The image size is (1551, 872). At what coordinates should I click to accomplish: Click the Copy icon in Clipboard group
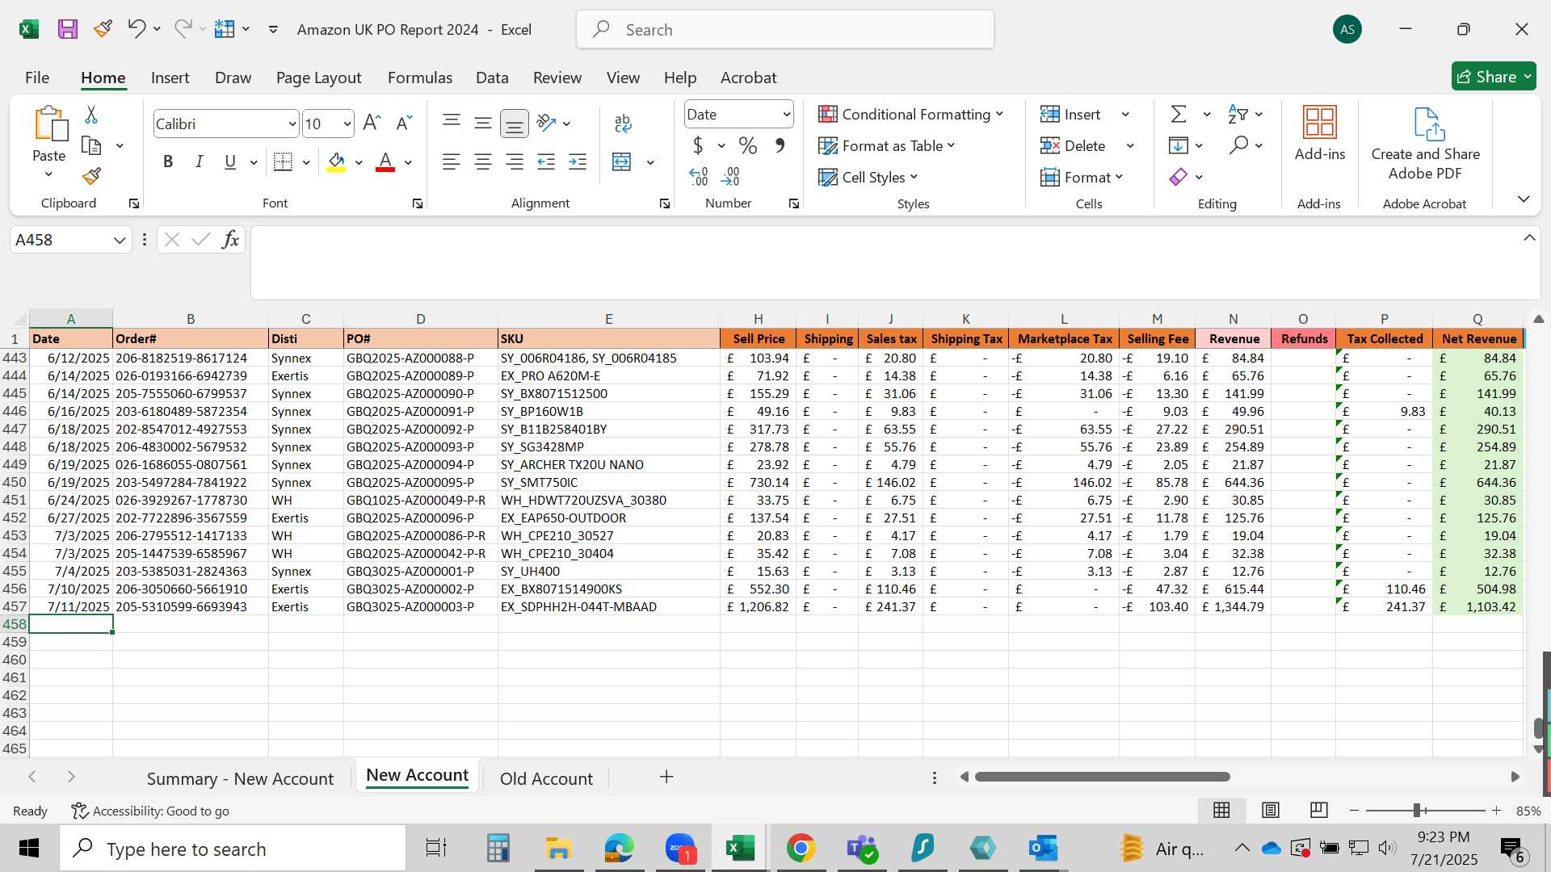tap(91, 145)
